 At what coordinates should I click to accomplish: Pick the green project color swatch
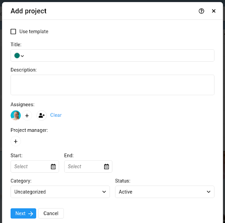coord(17,56)
